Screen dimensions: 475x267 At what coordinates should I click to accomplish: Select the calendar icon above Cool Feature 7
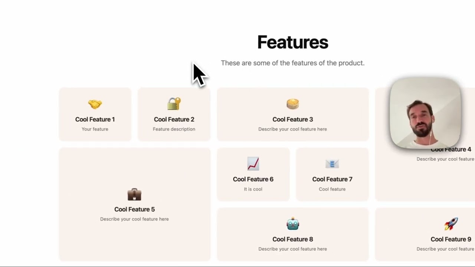point(332,164)
